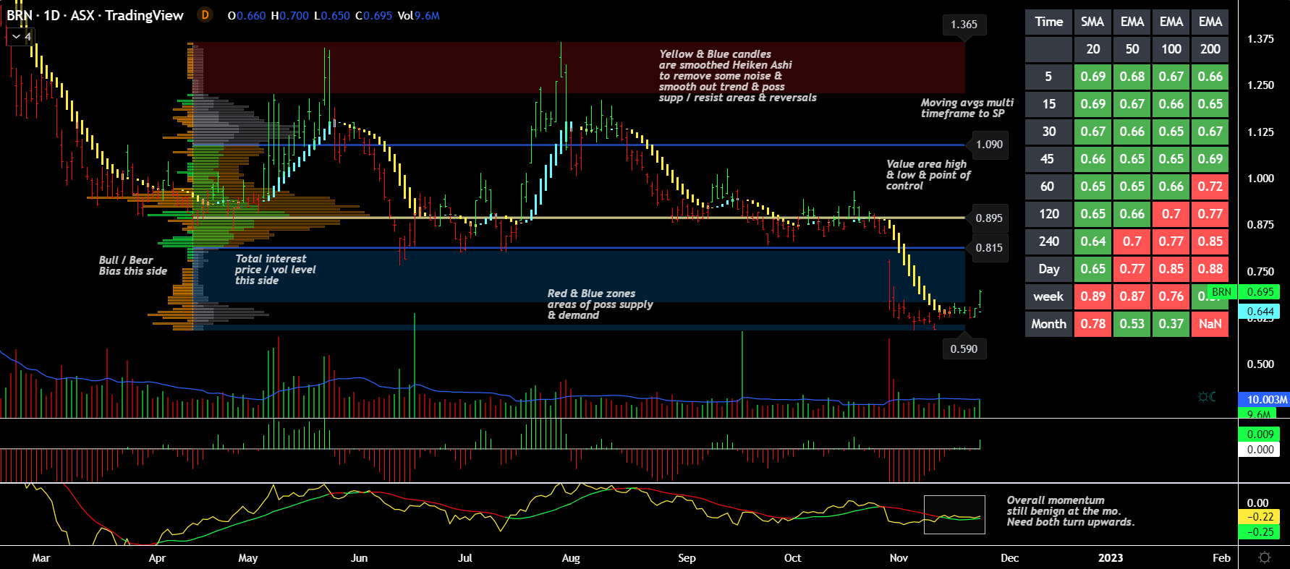Click the 2023 label on time axis

[x=1110, y=557]
